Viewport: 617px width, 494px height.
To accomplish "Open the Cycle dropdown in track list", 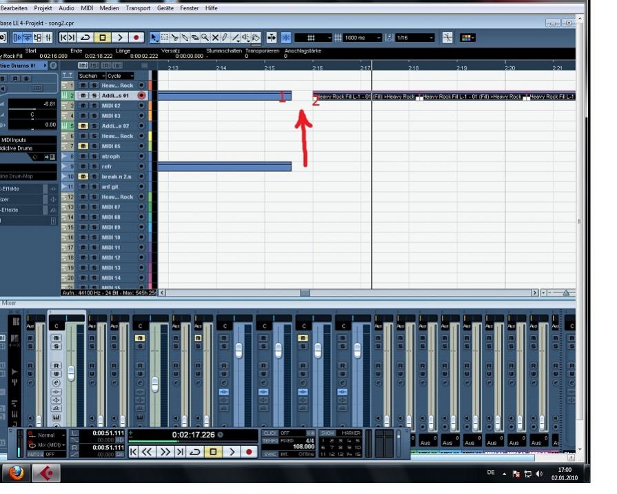I will pos(121,76).
